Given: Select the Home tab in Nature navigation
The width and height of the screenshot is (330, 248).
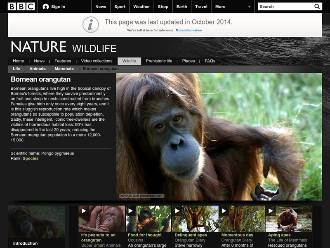Looking at the screenshot, I should click(18, 61).
